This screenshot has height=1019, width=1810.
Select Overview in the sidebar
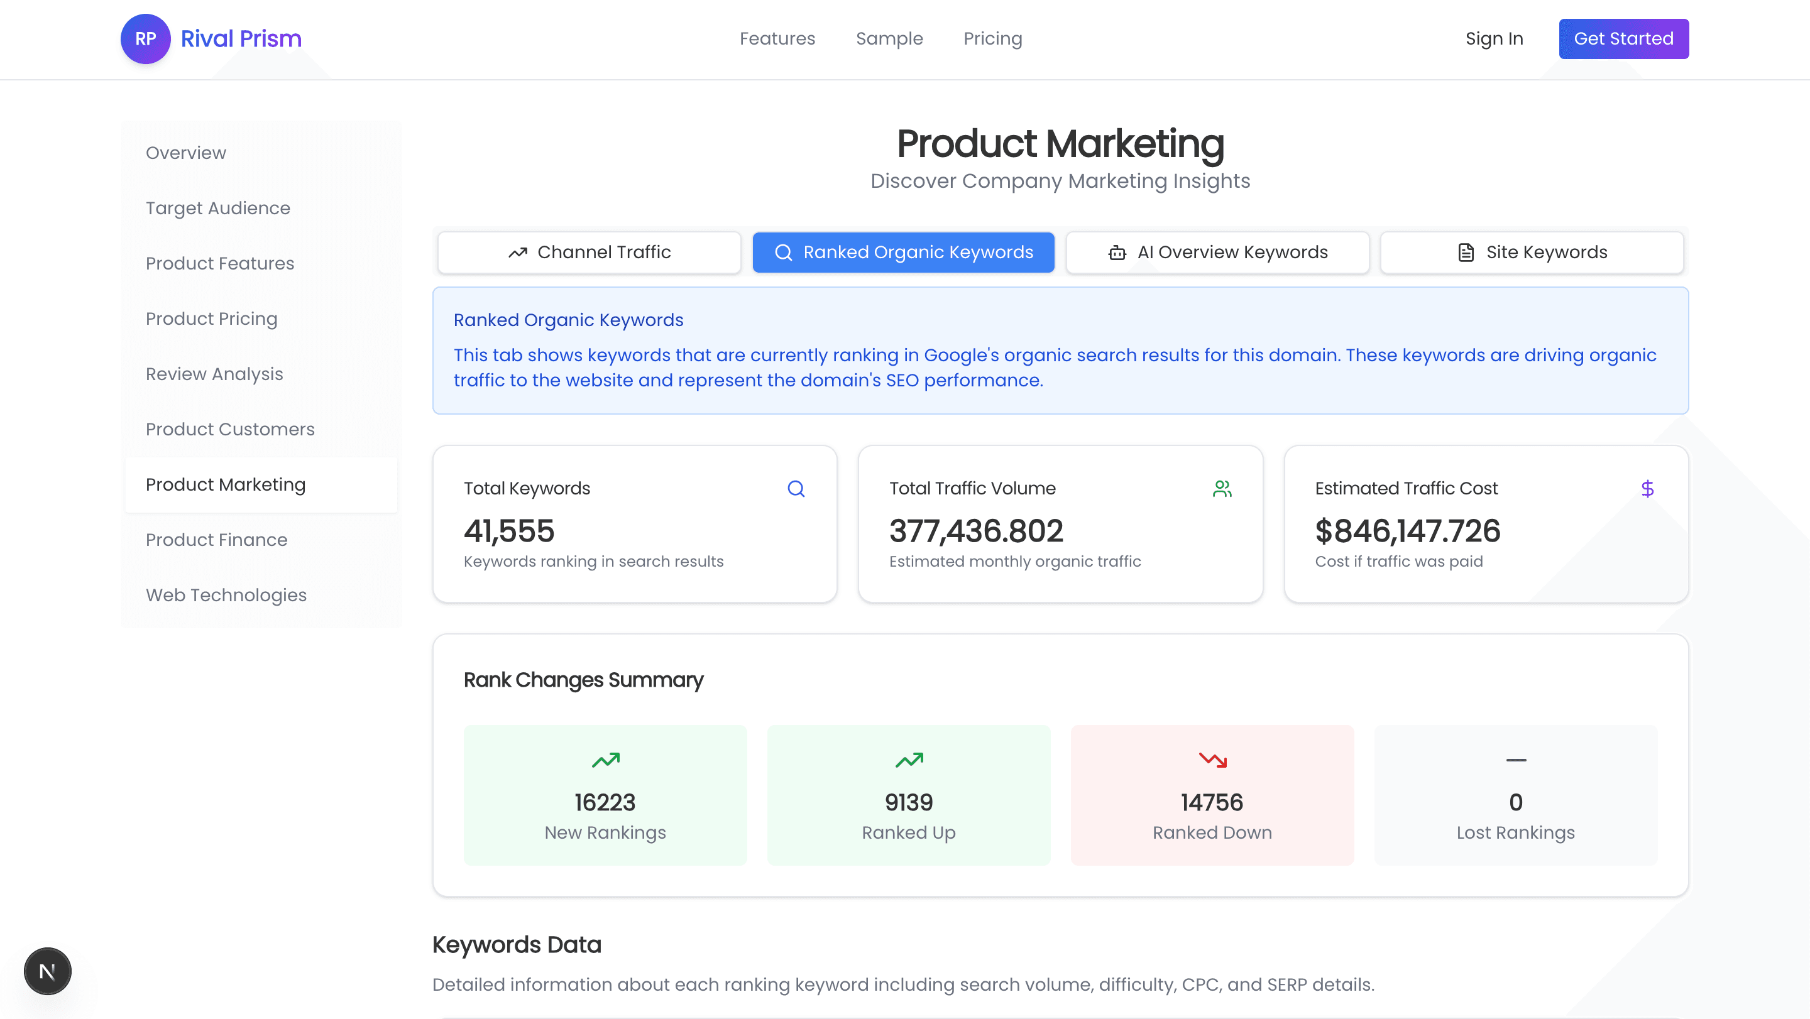(185, 153)
